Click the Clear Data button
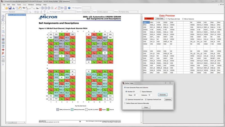 pos(160,18)
